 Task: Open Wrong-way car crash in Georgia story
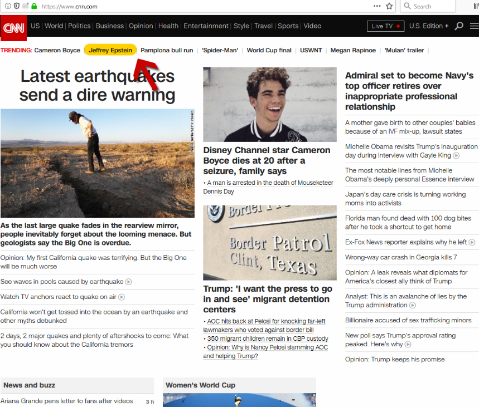point(401,257)
